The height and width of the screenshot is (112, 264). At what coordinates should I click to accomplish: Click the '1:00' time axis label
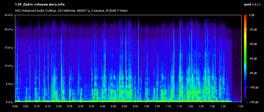(x=146, y=106)
